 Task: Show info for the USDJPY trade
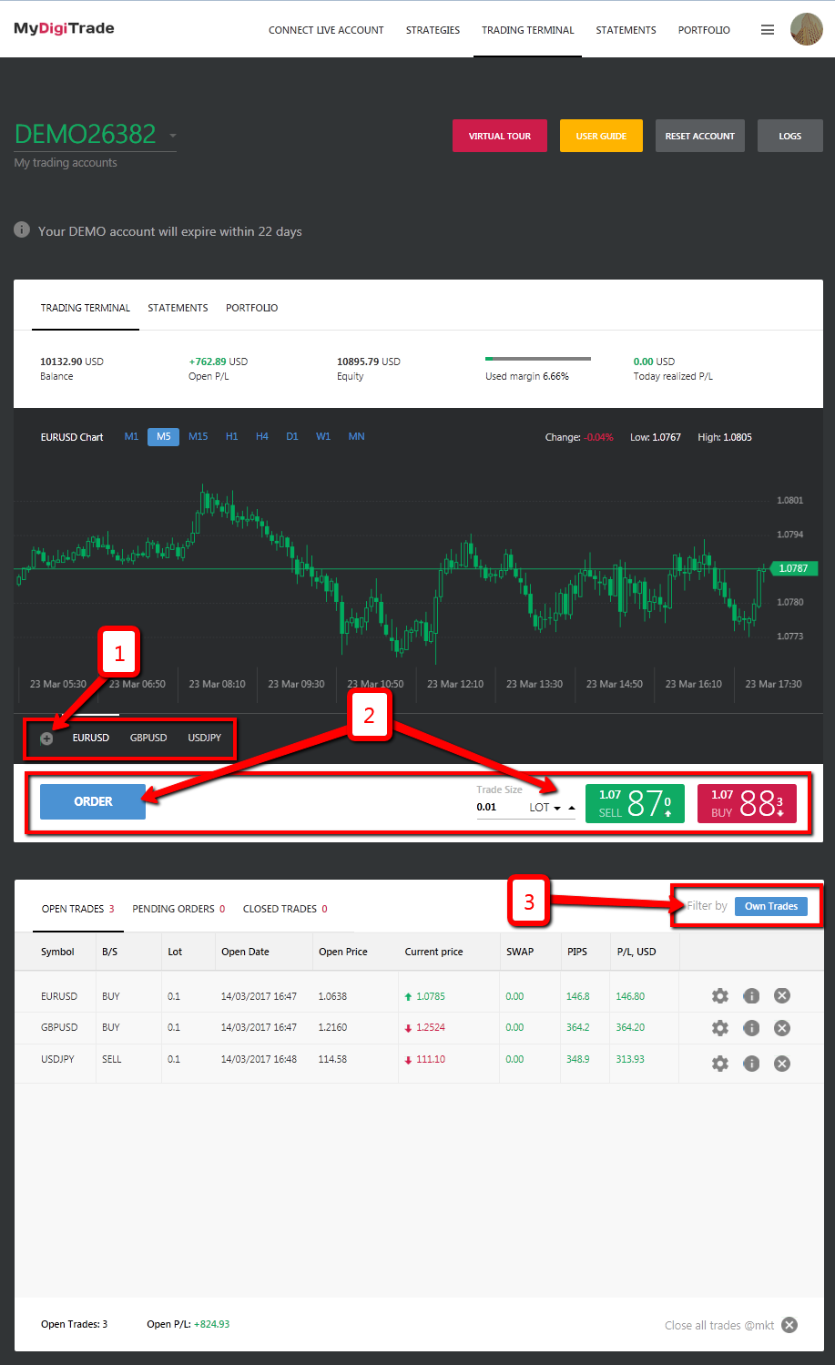[751, 1064]
